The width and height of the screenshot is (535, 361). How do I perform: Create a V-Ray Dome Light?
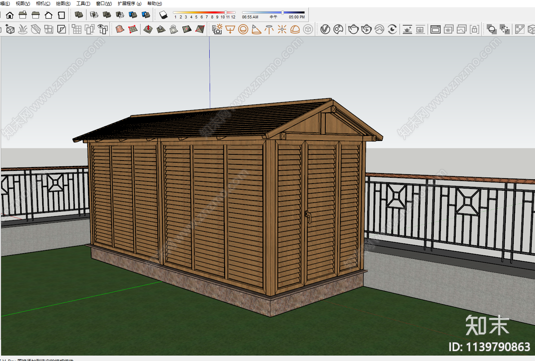click(x=295, y=29)
